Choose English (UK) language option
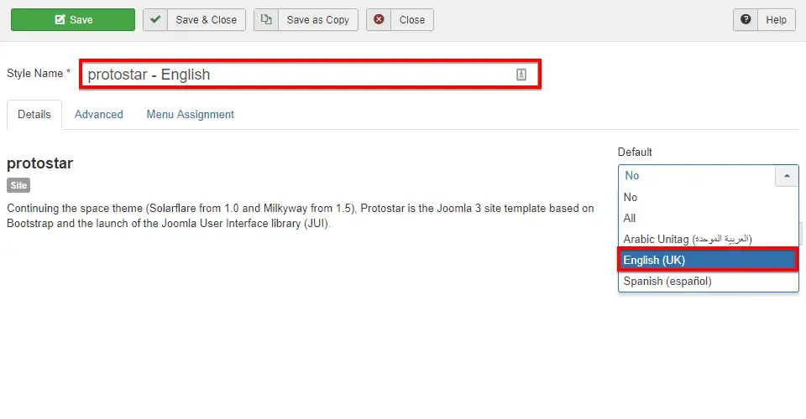 709,260
